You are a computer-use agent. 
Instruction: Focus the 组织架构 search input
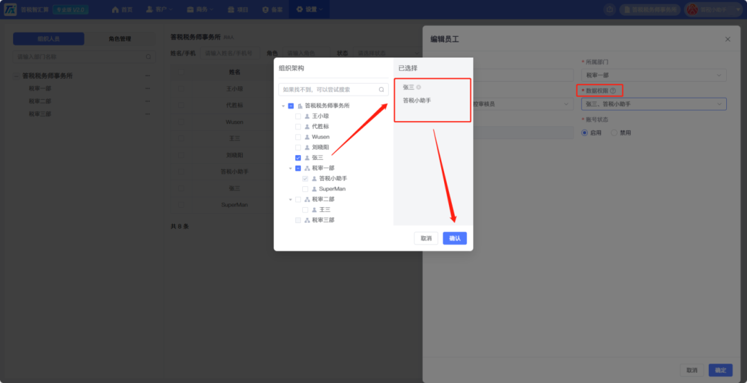(333, 89)
